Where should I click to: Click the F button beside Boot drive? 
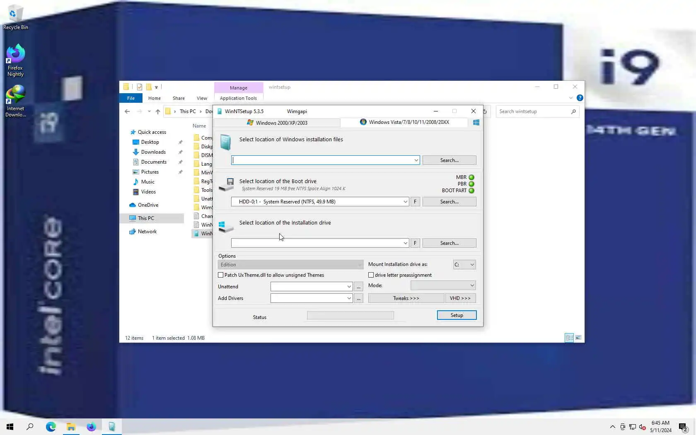point(415,202)
